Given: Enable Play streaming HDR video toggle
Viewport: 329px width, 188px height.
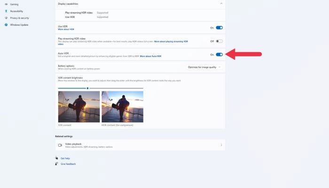Looking at the screenshot, I should 219,41.
